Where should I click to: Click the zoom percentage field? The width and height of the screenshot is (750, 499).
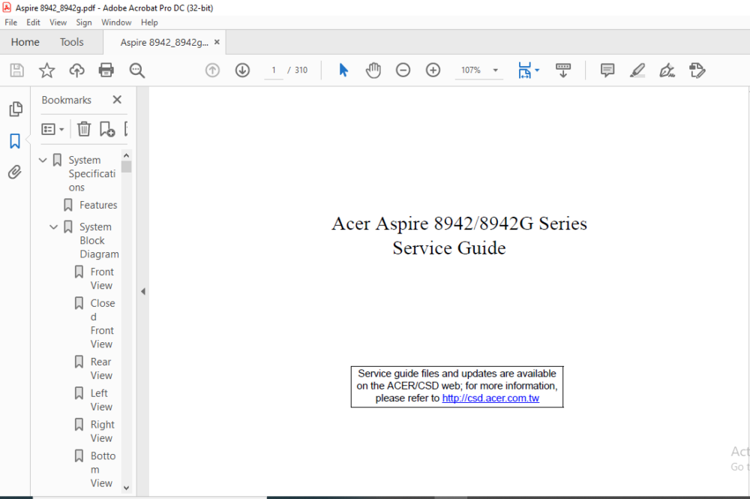(x=471, y=71)
